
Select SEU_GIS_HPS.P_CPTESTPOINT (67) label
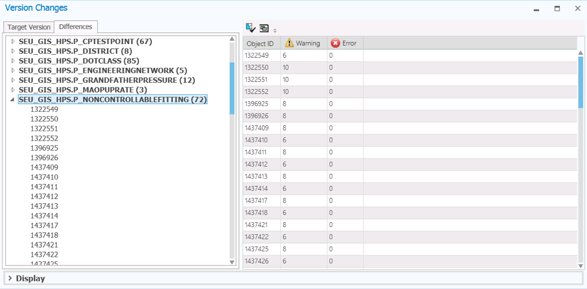click(85, 41)
